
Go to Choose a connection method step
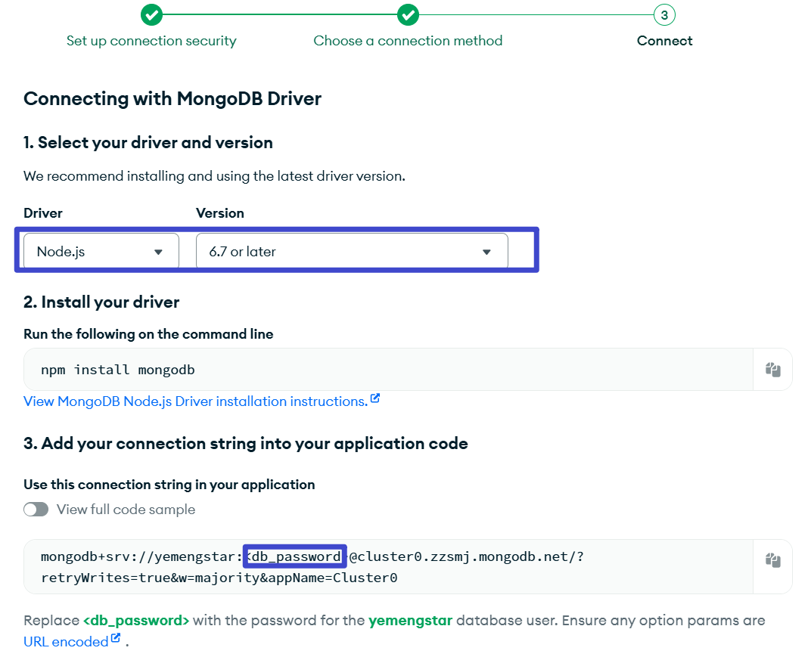coord(408,41)
